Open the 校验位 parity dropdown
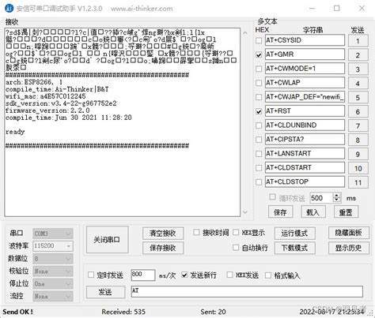This screenshot has height=318, width=375. click(53, 271)
